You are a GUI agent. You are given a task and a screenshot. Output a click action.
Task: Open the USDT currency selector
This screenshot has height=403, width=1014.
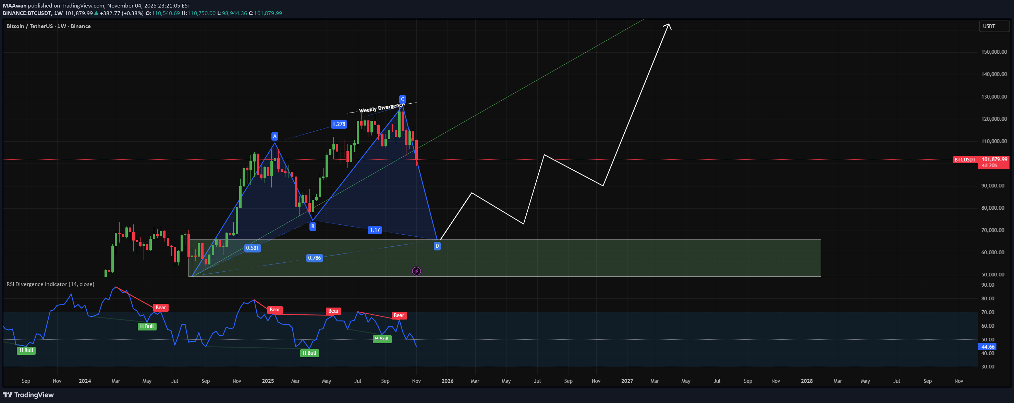coord(993,26)
